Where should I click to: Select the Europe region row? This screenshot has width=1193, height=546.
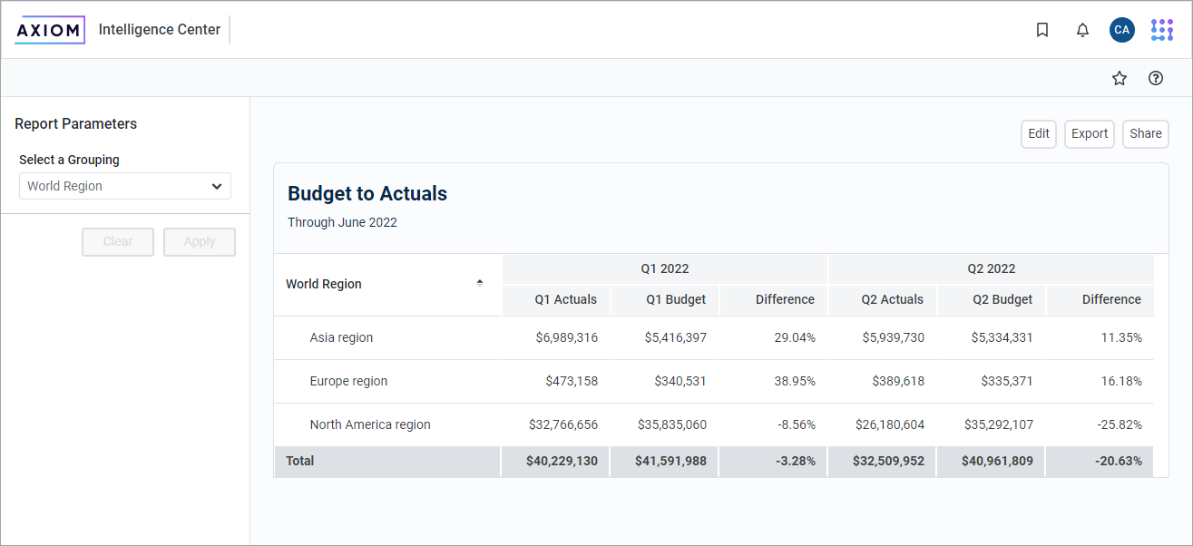tap(348, 381)
